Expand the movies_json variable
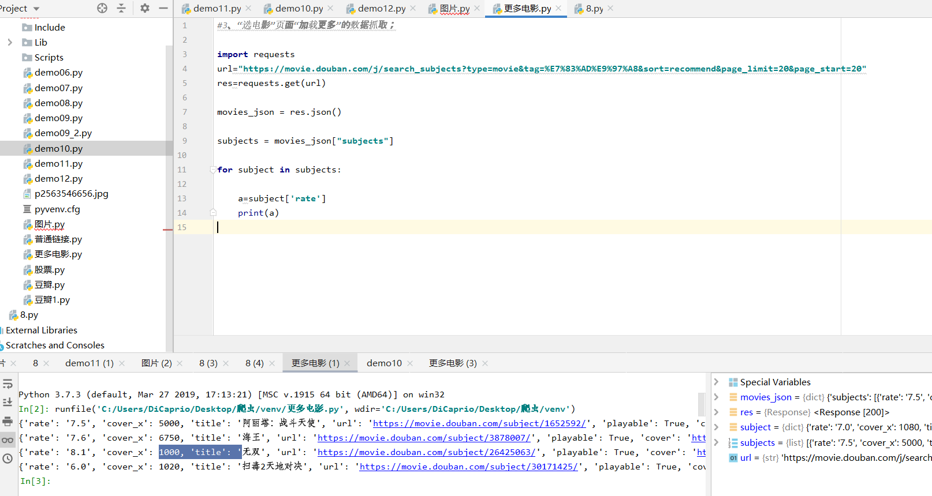Image resolution: width=932 pixels, height=496 pixels. click(x=716, y=397)
